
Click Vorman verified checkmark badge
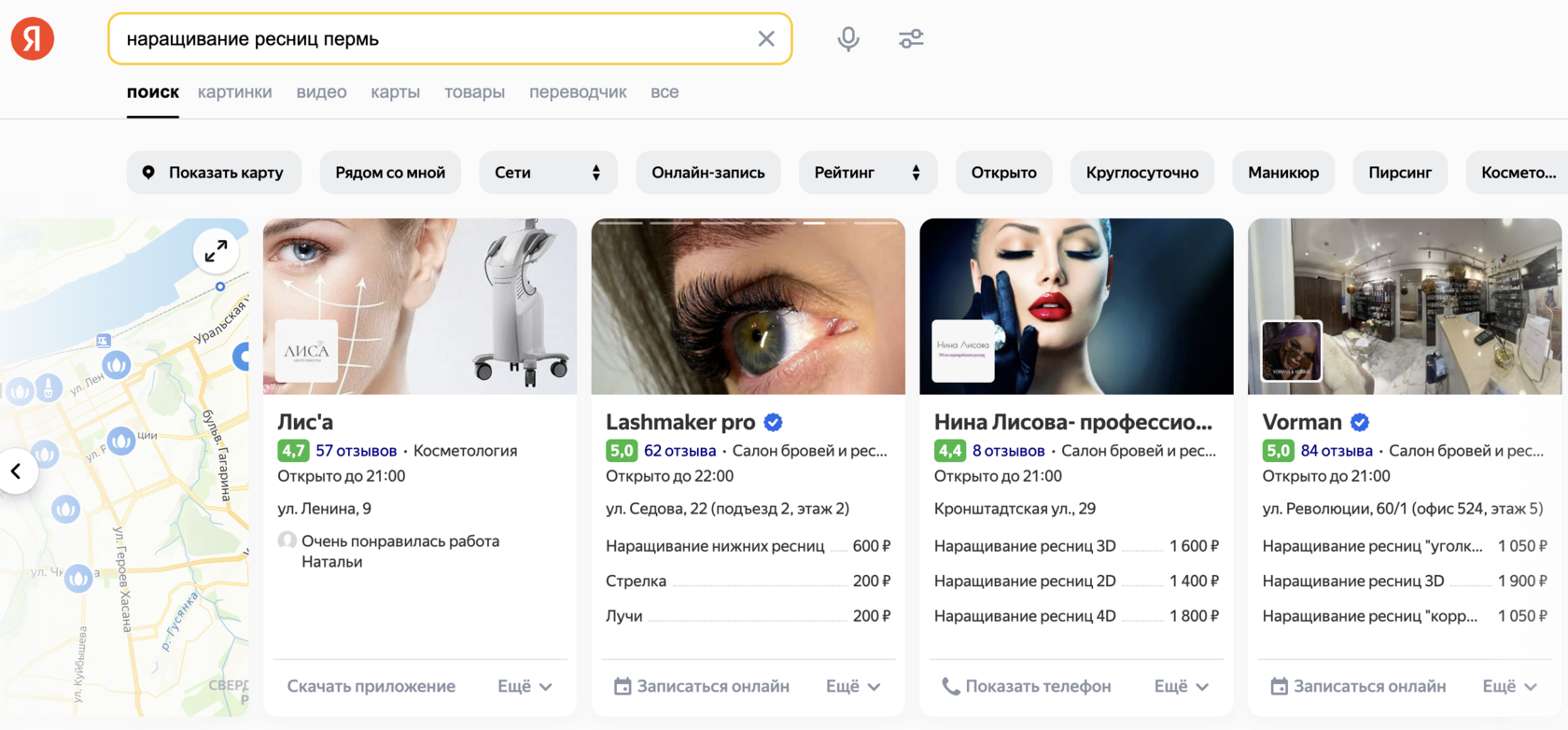[x=1360, y=422]
